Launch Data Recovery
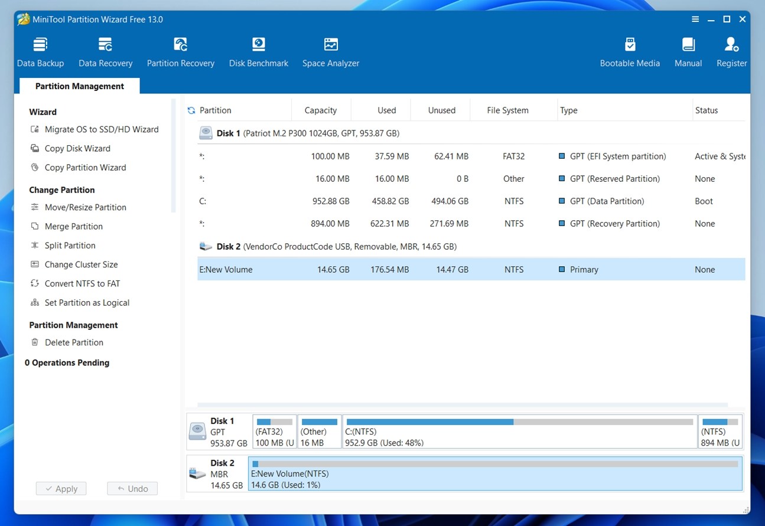Image resolution: width=765 pixels, height=526 pixels. coord(105,51)
